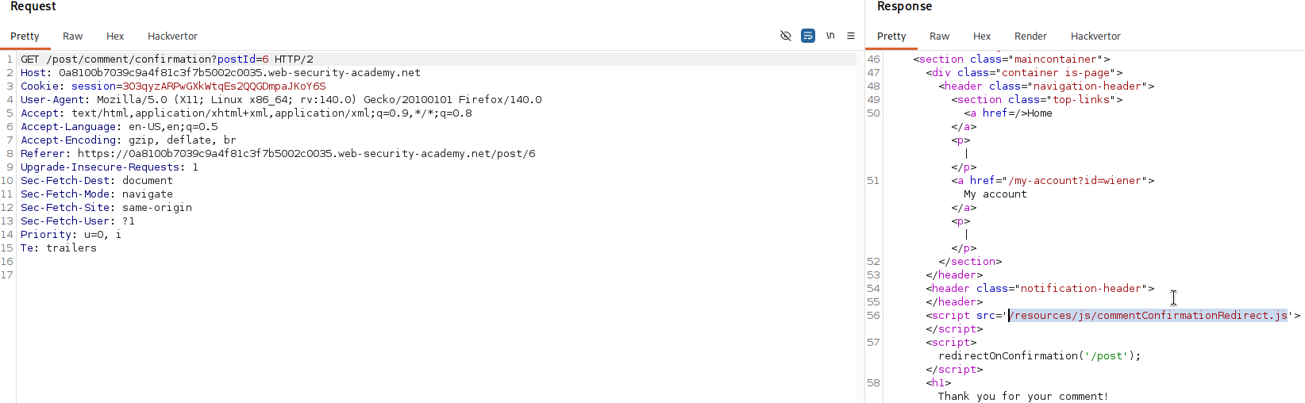Click the section class top-links line
1305x403 pixels.
1037,100
